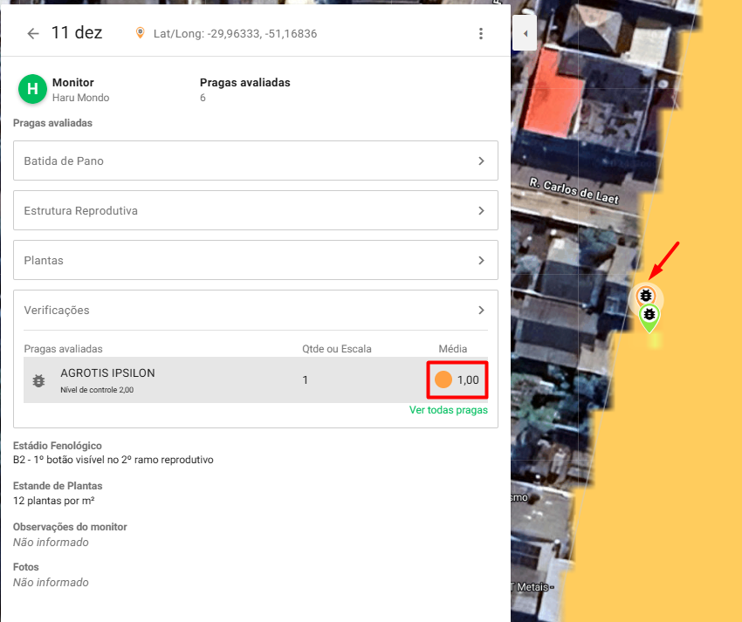Select the orange bug marker on the map
The image size is (742, 622).
pyautogui.click(x=646, y=296)
